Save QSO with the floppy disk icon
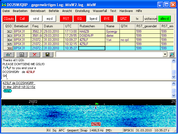Viewport: 178px width, 134px height. click(x=48, y=55)
